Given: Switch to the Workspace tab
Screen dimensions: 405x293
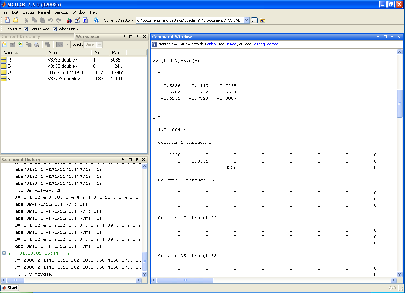Looking at the screenshot, I should [88, 37].
